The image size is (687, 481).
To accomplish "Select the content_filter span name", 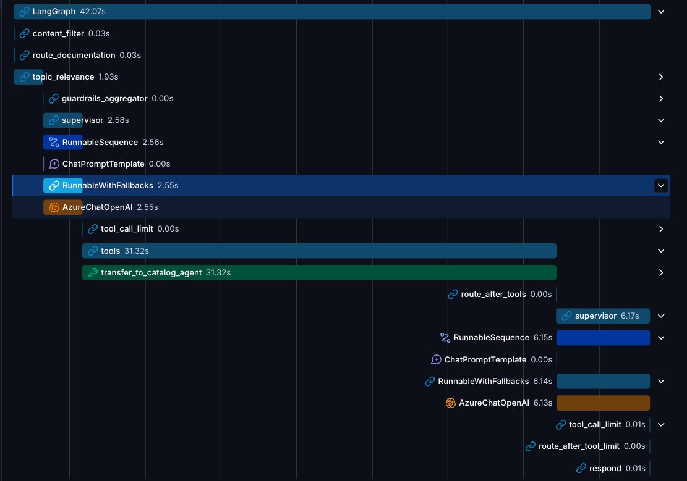I will [x=58, y=33].
